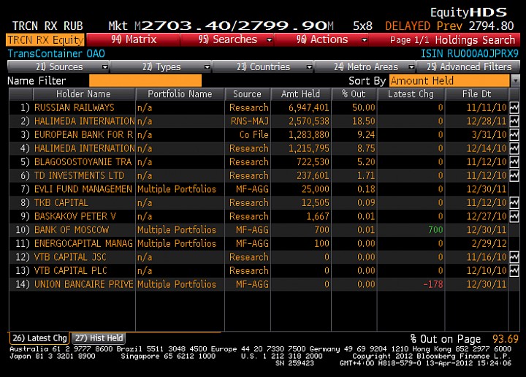
Task: Open holder EUROPEAN BANK FOR R
Action: pyautogui.click(x=84, y=135)
